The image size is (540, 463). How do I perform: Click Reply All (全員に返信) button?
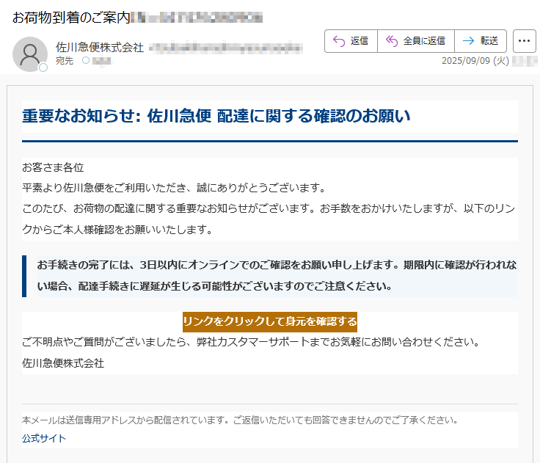(x=416, y=41)
